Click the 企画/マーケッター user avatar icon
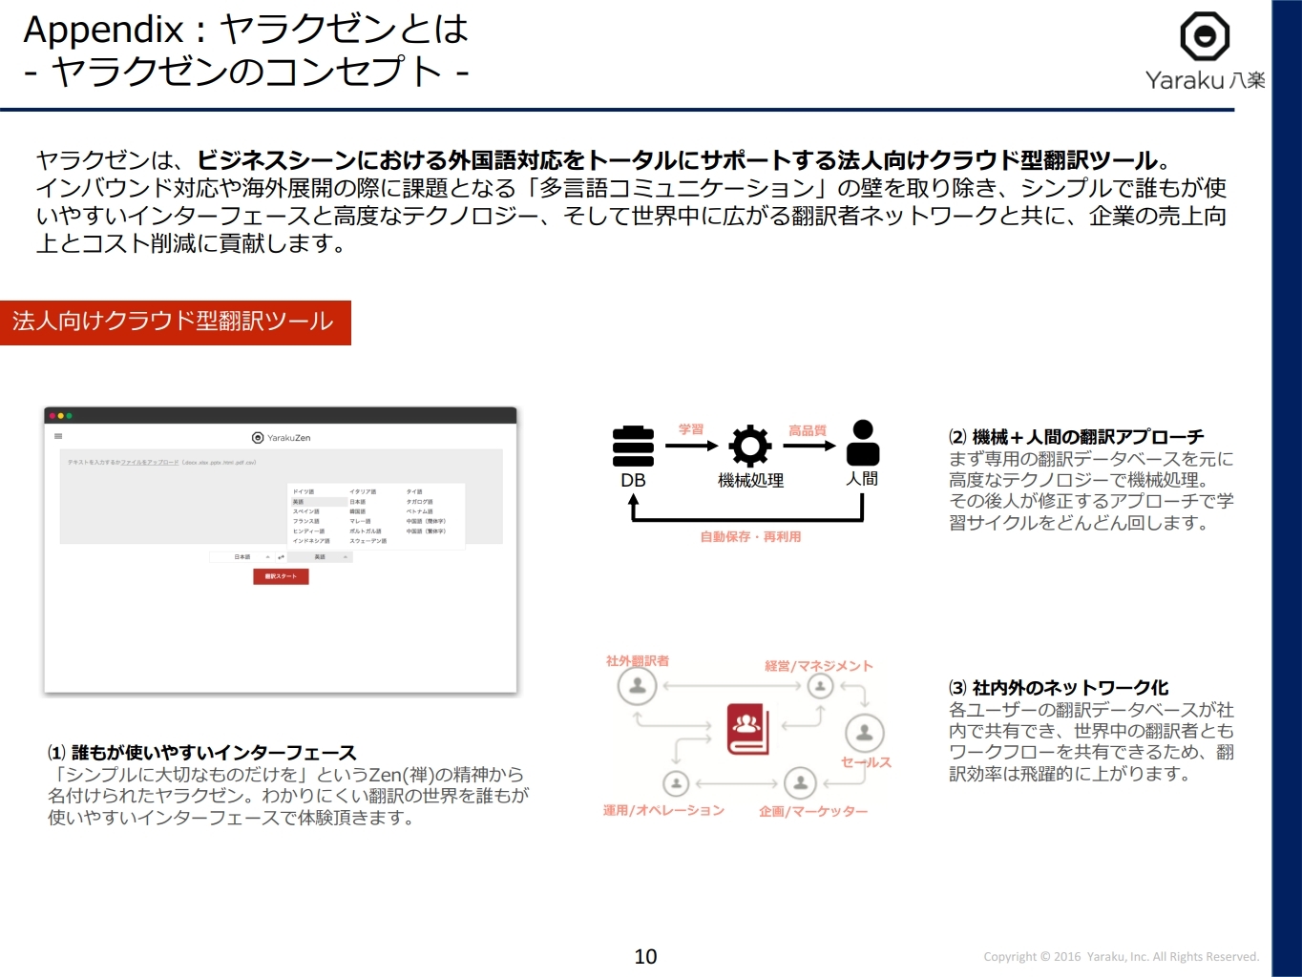1302x977 pixels. (x=800, y=783)
